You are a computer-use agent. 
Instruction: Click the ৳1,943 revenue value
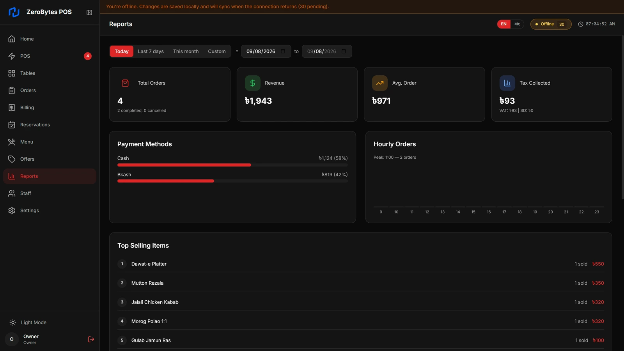coord(258,101)
